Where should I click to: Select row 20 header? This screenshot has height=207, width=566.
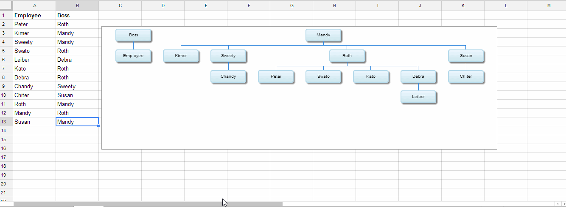click(6, 184)
